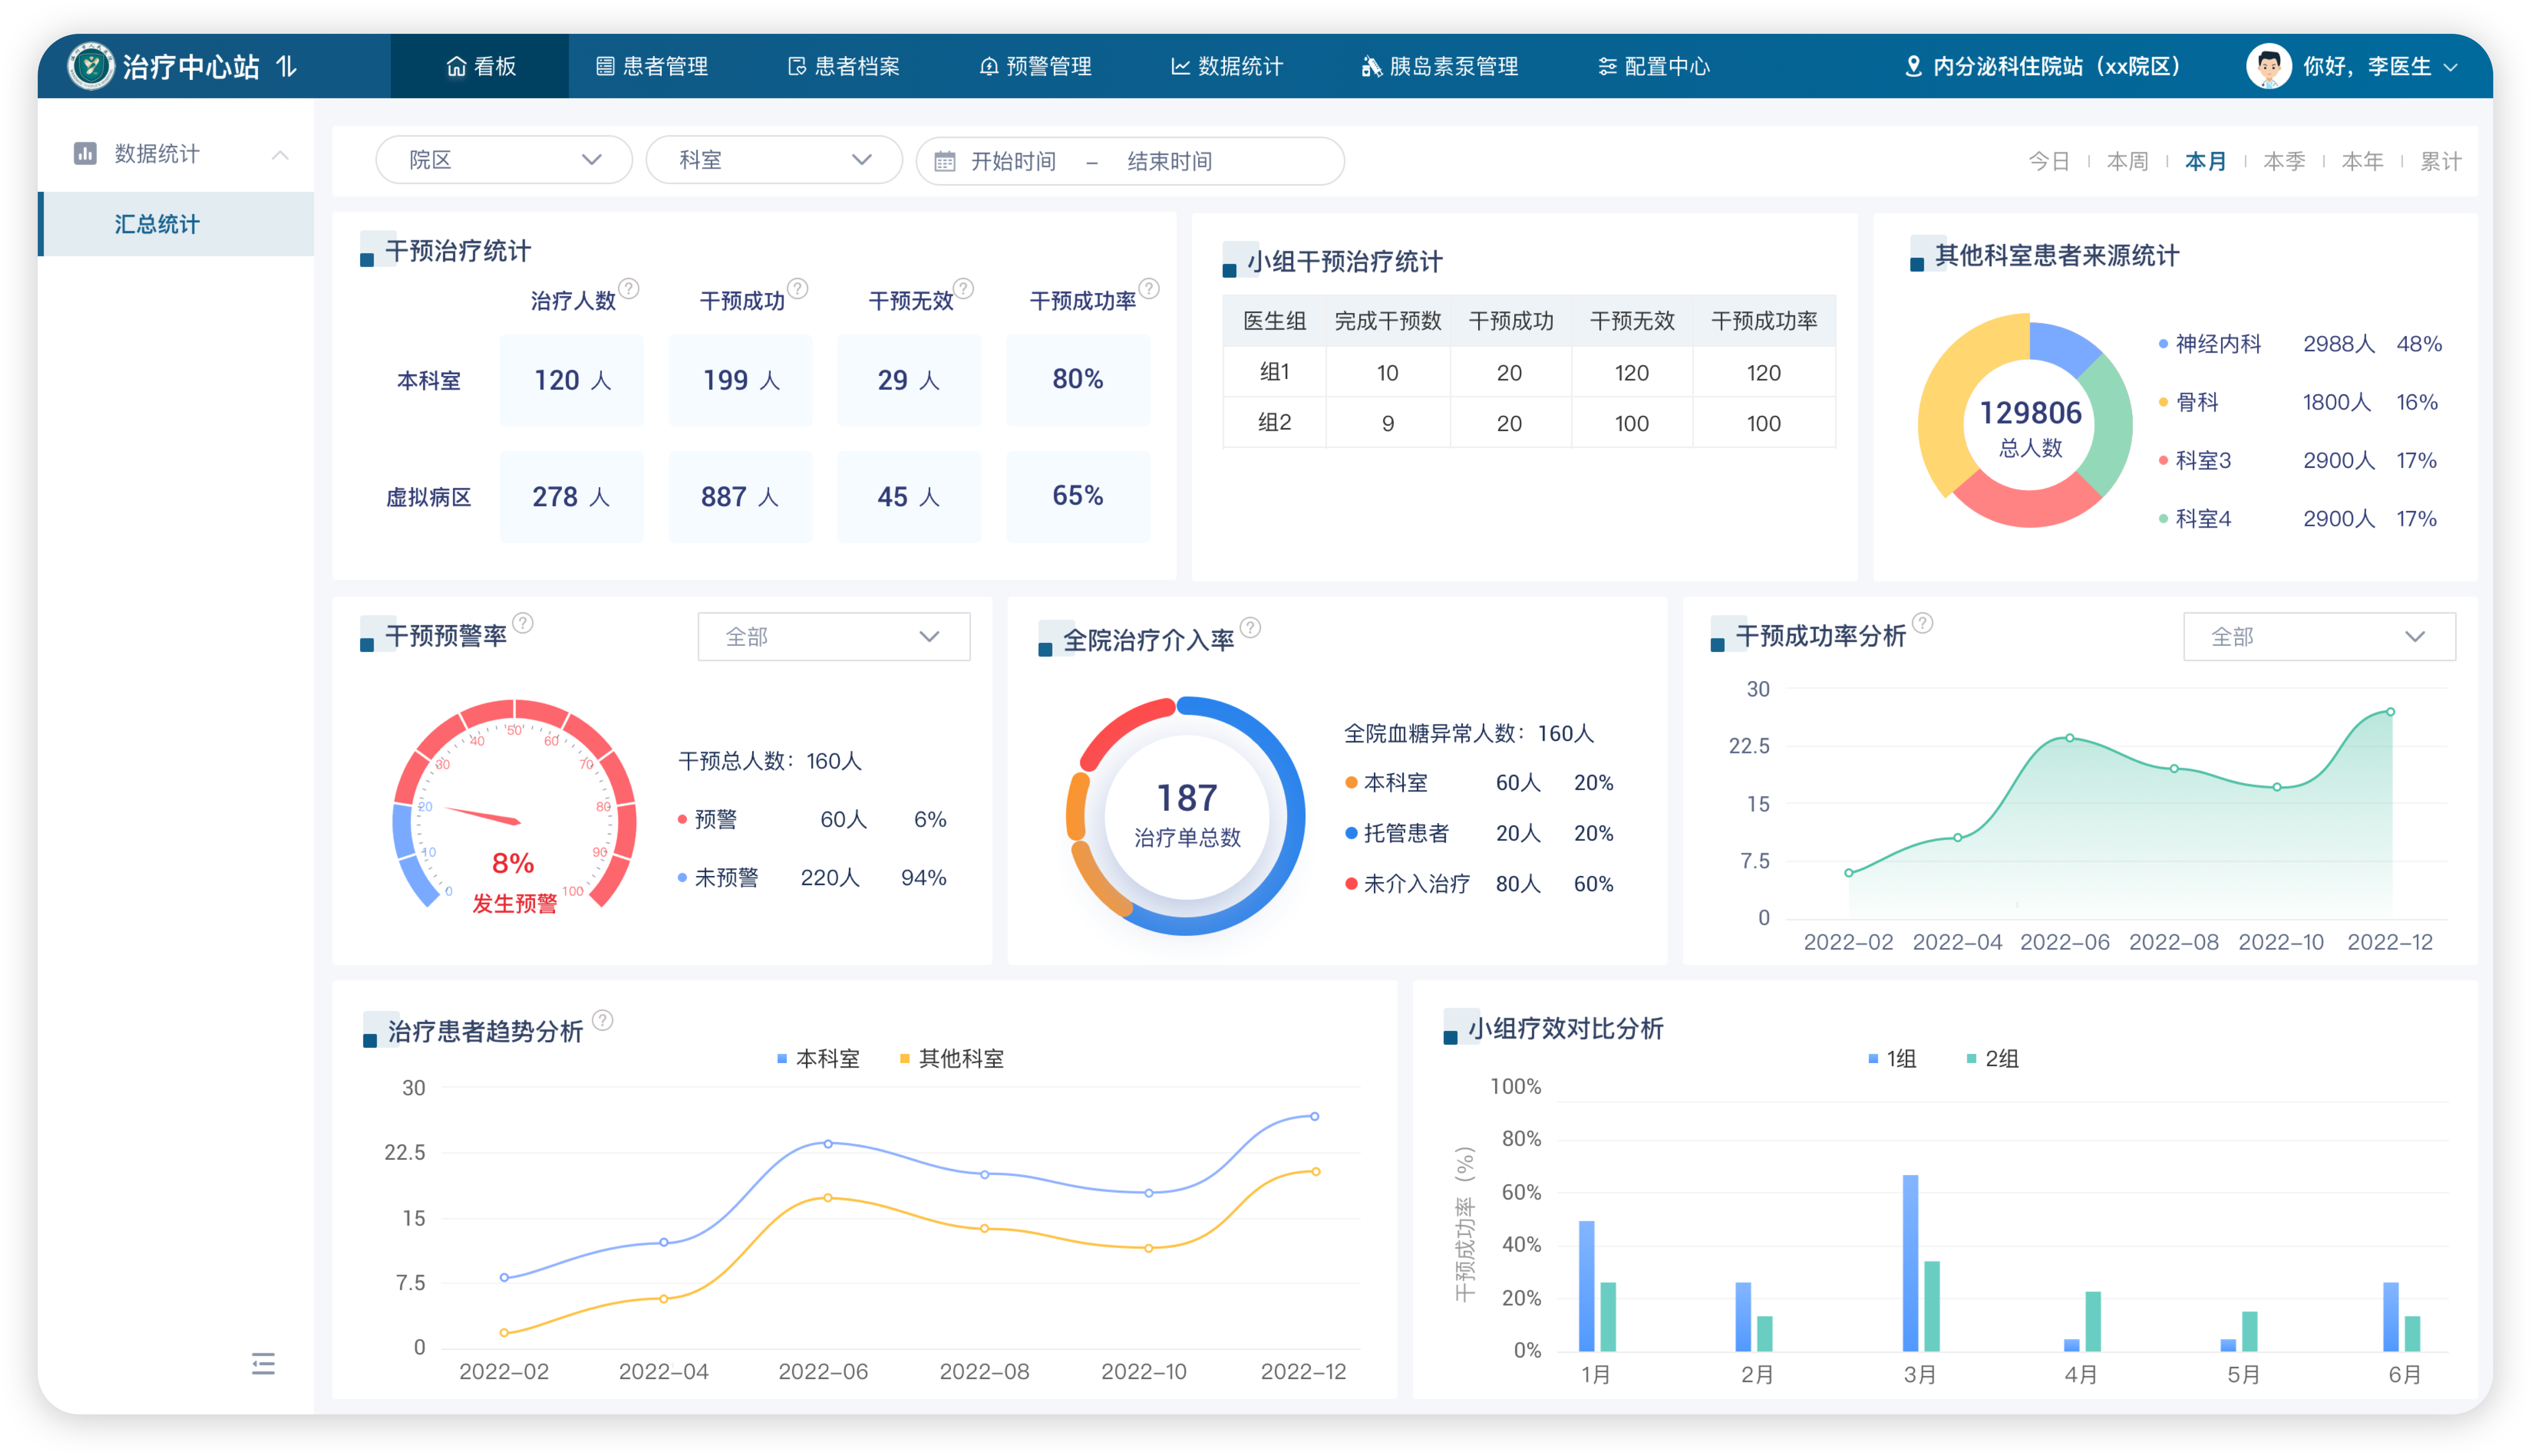Click 虚拟病区 干预成功 card 887 人

coord(740,496)
